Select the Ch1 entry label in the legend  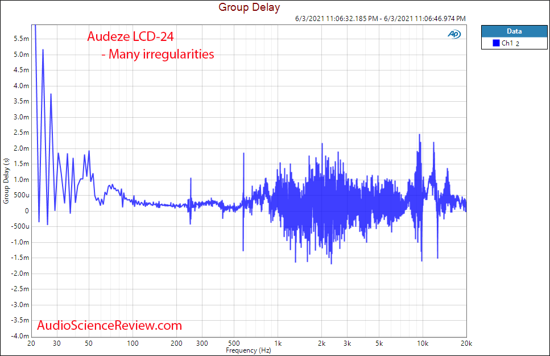point(507,43)
